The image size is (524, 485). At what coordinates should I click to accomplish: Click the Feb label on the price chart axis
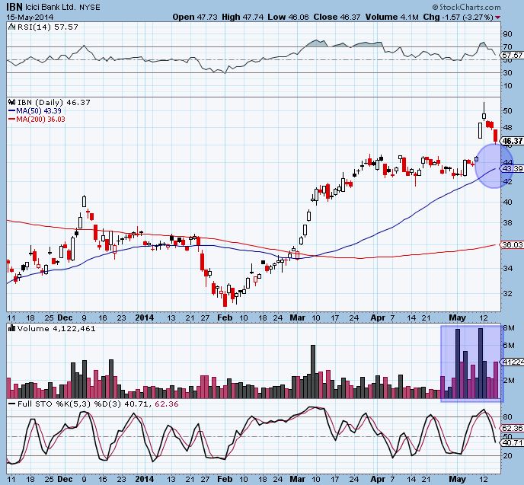(x=225, y=317)
